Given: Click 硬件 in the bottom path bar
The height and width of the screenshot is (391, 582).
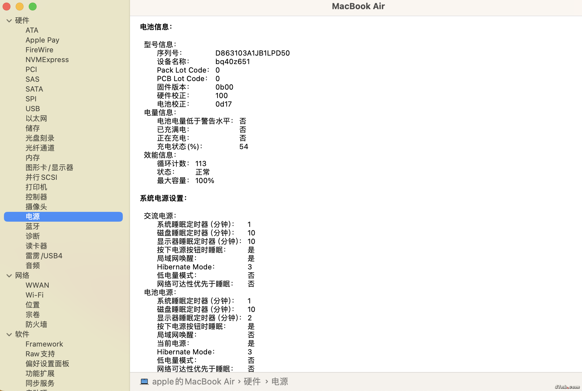Looking at the screenshot, I should pyautogui.click(x=252, y=382).
